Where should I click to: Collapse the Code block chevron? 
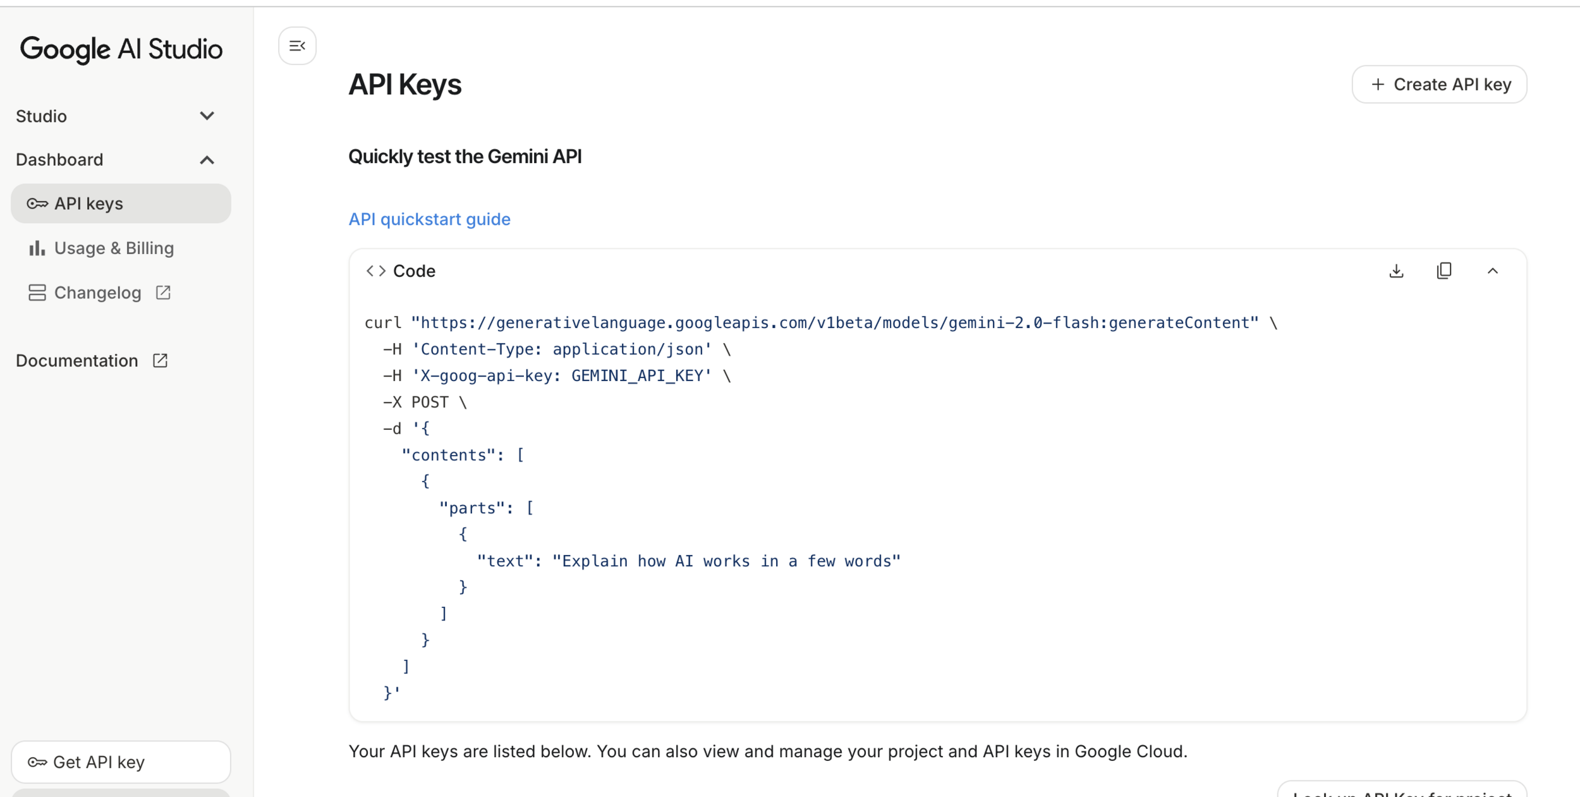click(x=1493, y=271)
